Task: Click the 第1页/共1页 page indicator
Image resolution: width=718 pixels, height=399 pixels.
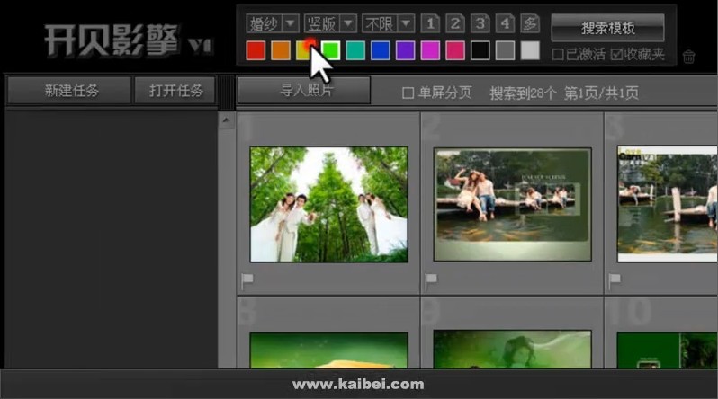Action: tap(601, 93)
